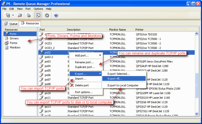
Task: Select Drivers in the Resources pane
Action: [14, 38]
